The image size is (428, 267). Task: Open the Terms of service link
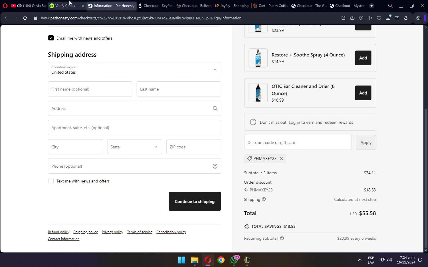[140, 232]
